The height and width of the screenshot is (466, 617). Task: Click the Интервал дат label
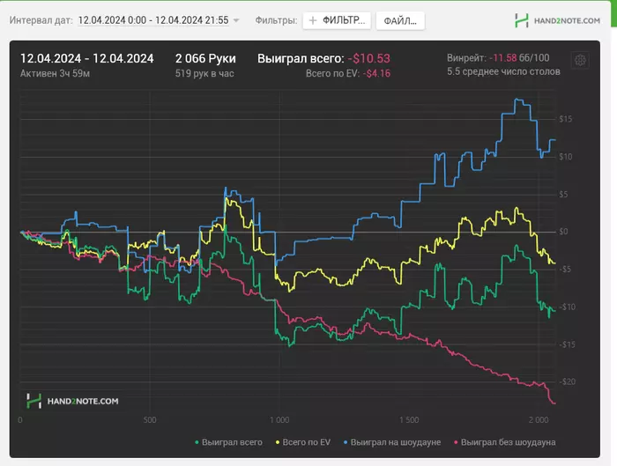click(x=41, y=20)
